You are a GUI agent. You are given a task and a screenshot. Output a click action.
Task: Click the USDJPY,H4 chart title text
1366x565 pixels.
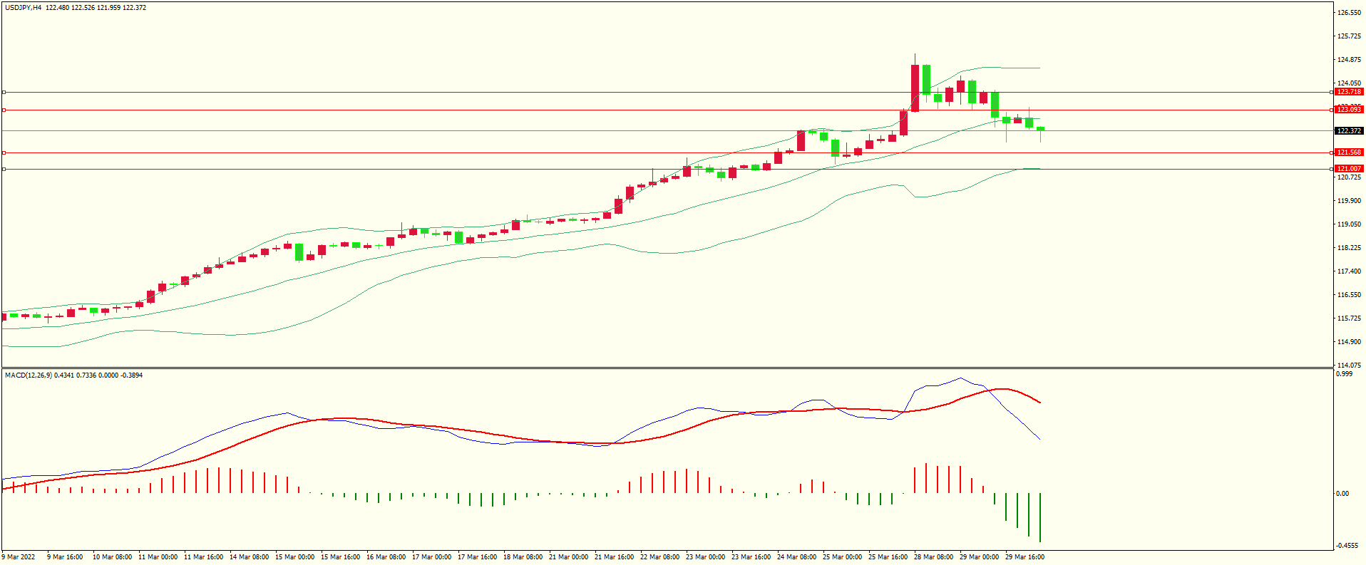[x=23, y=8]
